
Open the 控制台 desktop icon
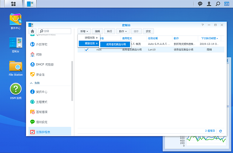[x=16, y=45]
